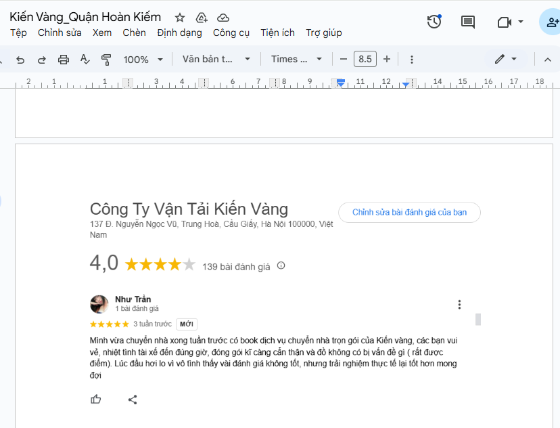The width and height of the screenshot is (560, 428).
Task: Click the thumbs up like icon
Action: (x=96, y=400)
